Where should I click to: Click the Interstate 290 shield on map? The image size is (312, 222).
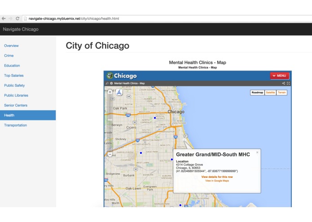128,115
